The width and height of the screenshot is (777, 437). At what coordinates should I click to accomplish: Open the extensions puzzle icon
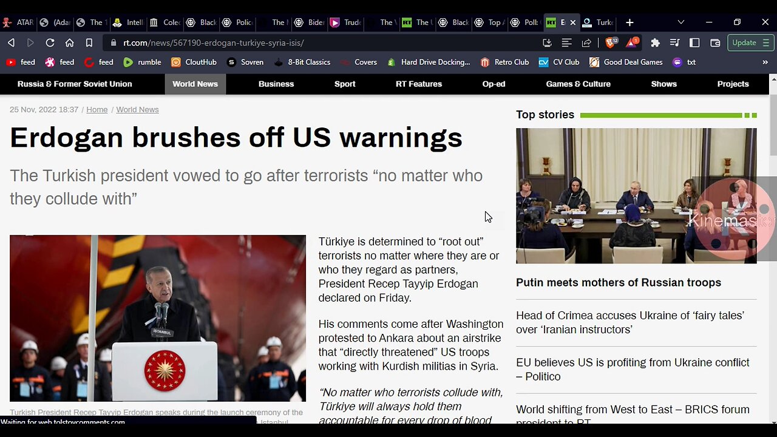(x=655, y=43)
